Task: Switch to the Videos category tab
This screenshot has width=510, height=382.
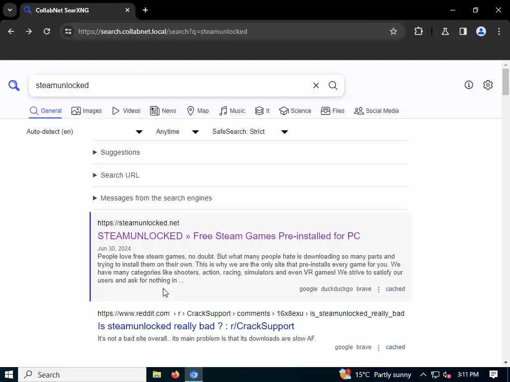Action: [x=126, y=111]
